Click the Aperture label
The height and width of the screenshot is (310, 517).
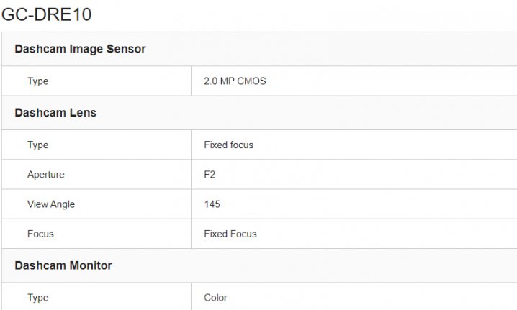45,175
